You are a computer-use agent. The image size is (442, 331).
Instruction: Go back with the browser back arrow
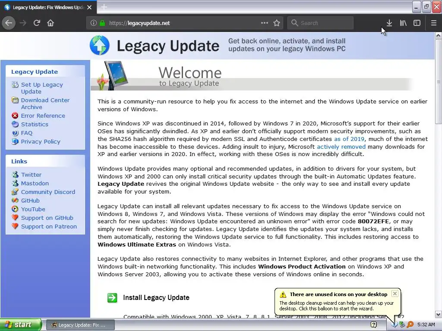coord(9,23)
